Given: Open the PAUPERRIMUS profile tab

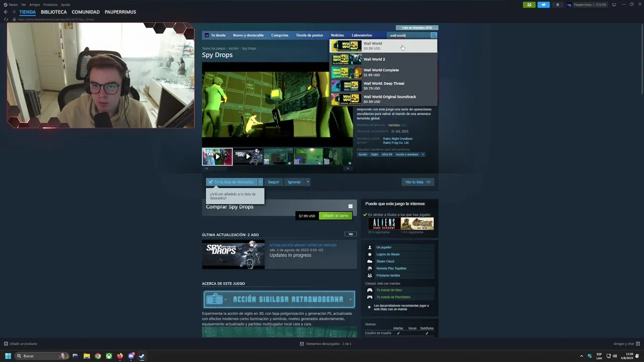Looking at the screenshot, I should click(x=120, y=12).
